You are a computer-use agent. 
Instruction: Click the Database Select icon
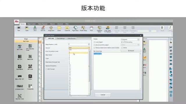tap(99, 29)
